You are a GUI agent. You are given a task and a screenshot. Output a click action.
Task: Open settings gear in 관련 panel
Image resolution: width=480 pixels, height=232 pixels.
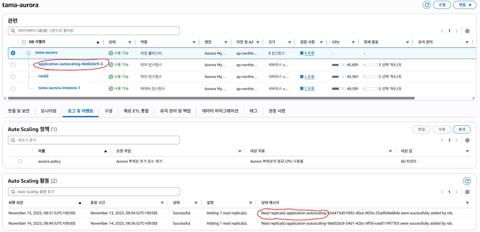tap(467, 31)
